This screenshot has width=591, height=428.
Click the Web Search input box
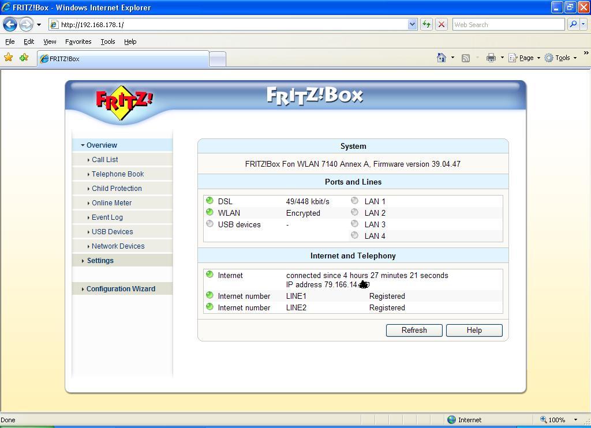click(508, 25)
